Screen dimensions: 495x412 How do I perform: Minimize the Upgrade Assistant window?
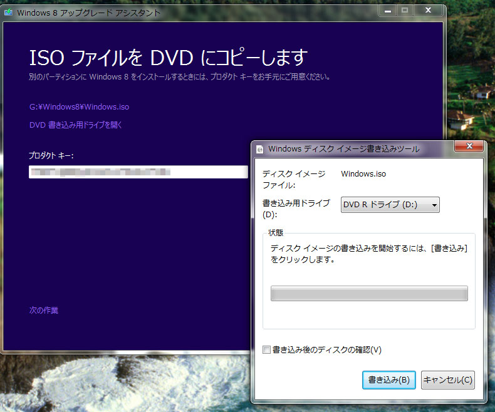pos(388,11)
